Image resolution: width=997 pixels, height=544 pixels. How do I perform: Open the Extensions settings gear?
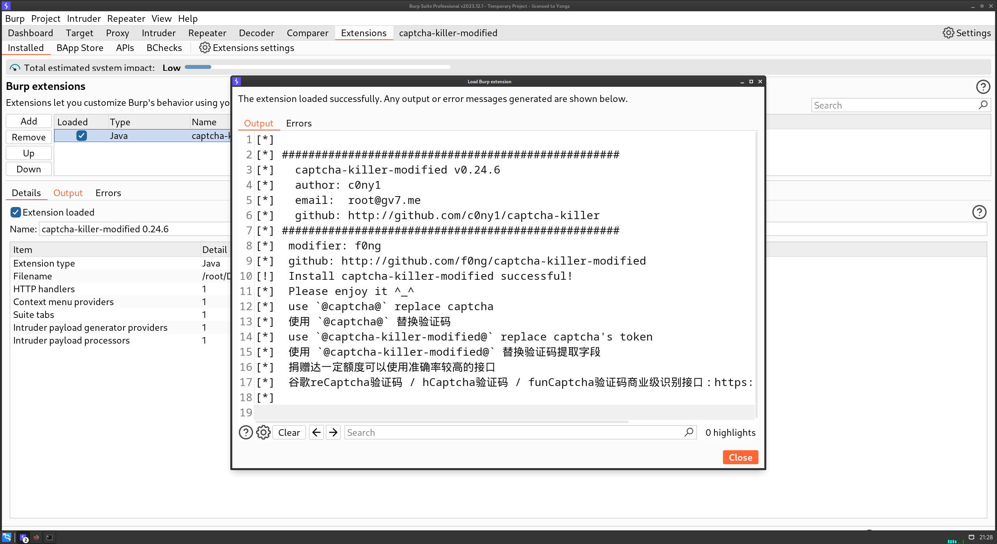[205, 48]
